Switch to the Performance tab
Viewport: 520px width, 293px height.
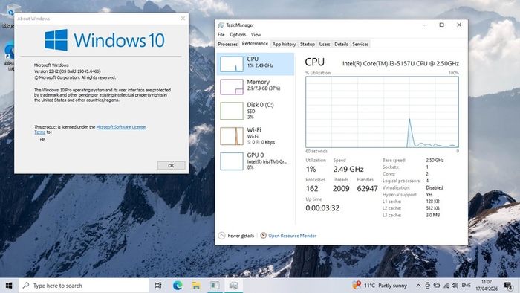pos(255,43)
